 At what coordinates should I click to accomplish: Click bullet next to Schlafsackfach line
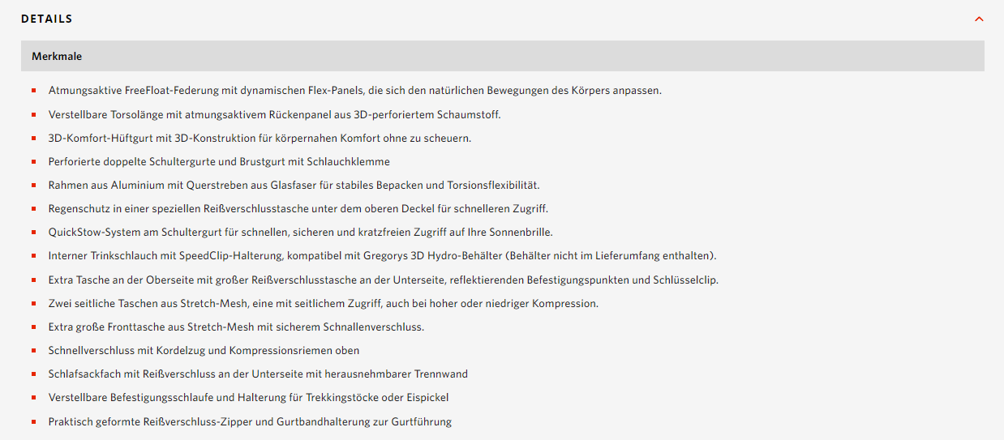tap(34, 374)
